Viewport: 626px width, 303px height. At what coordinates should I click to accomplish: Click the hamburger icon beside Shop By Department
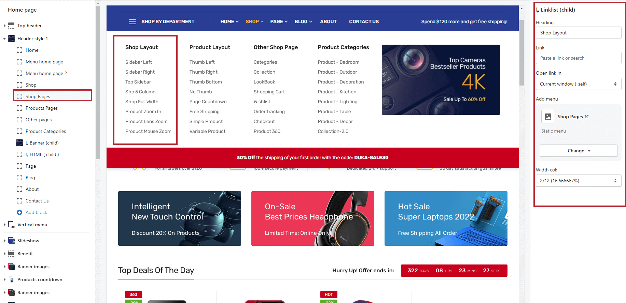[132, 22]
